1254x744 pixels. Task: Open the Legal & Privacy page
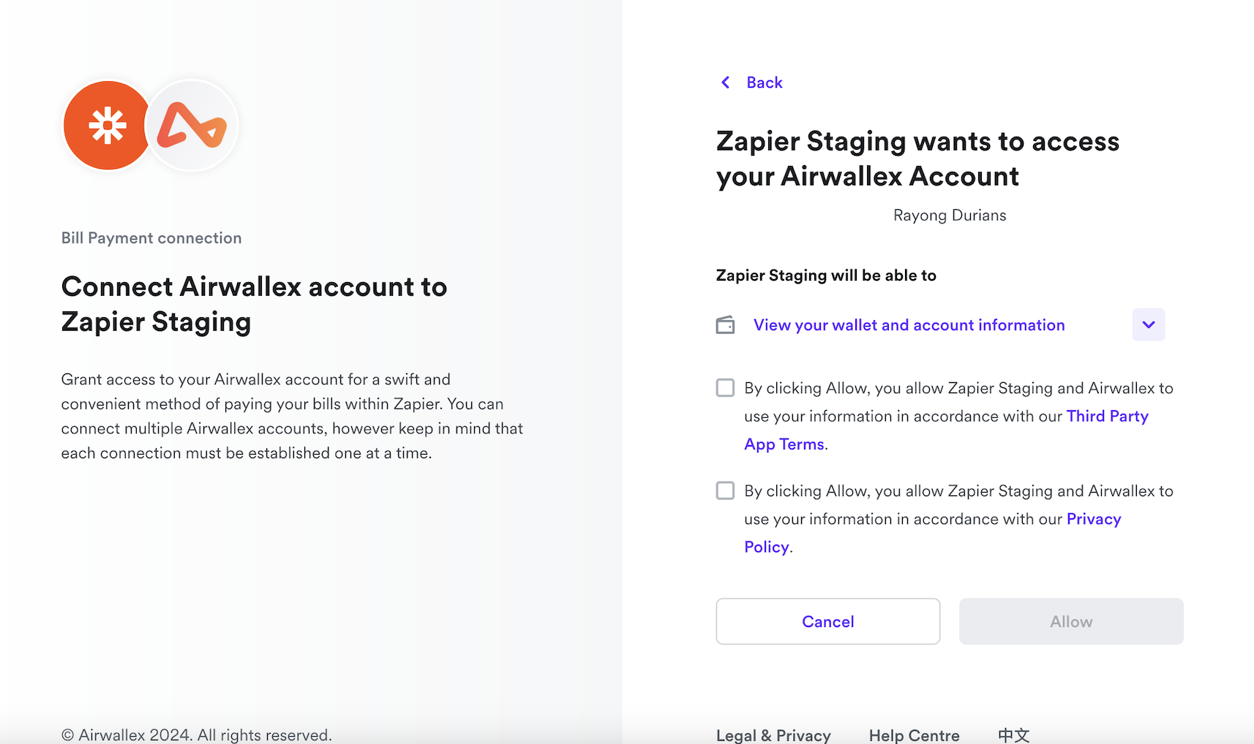tap(773, 735)
